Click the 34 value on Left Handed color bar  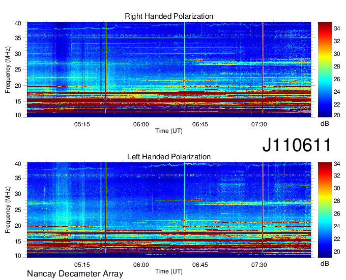[x=337, y=164]
